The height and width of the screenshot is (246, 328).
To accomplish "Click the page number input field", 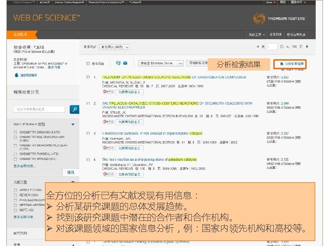I will [272, 46].
